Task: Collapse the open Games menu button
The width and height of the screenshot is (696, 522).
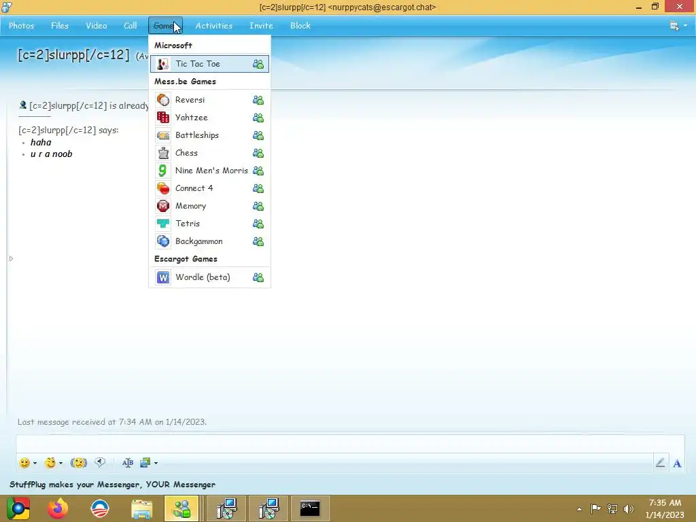Action: click(x=165, y=26)
